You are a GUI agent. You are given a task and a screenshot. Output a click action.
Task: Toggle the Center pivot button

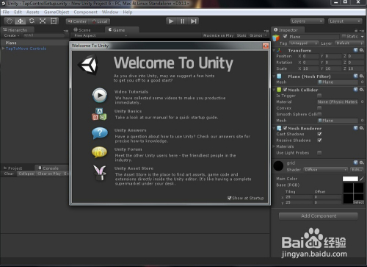pos(77,21)
